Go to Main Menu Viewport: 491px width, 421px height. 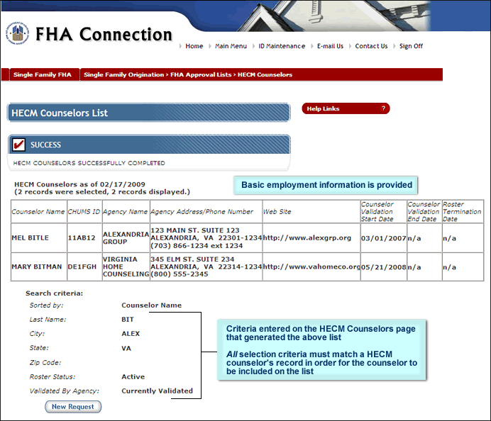[x=231, y=46]
